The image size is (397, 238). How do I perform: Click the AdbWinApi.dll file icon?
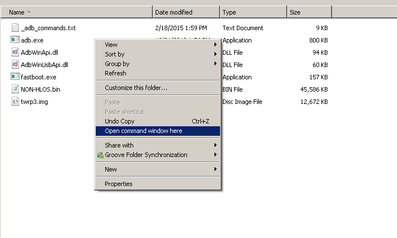16,53
